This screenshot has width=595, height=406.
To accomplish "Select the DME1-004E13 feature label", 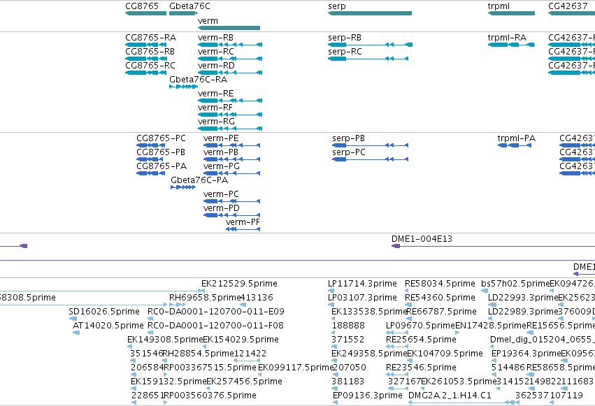I will [422, 239].
